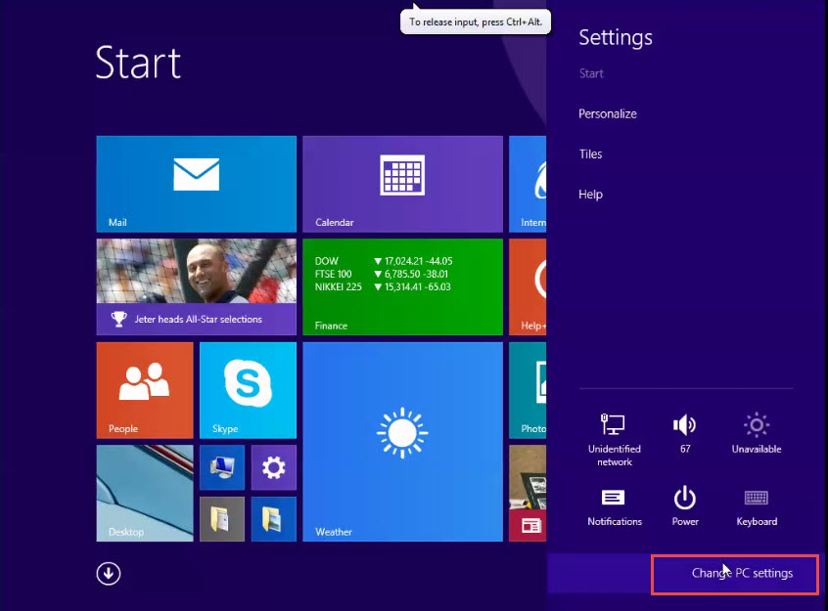Open the Internet Explorer tile
The width and height of the screenshot is (828, 611).
(x=528, y=184)
